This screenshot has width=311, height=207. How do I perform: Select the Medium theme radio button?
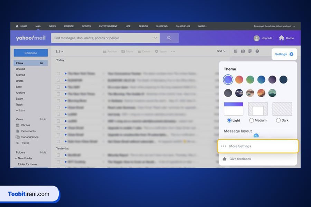click(251, 120)
